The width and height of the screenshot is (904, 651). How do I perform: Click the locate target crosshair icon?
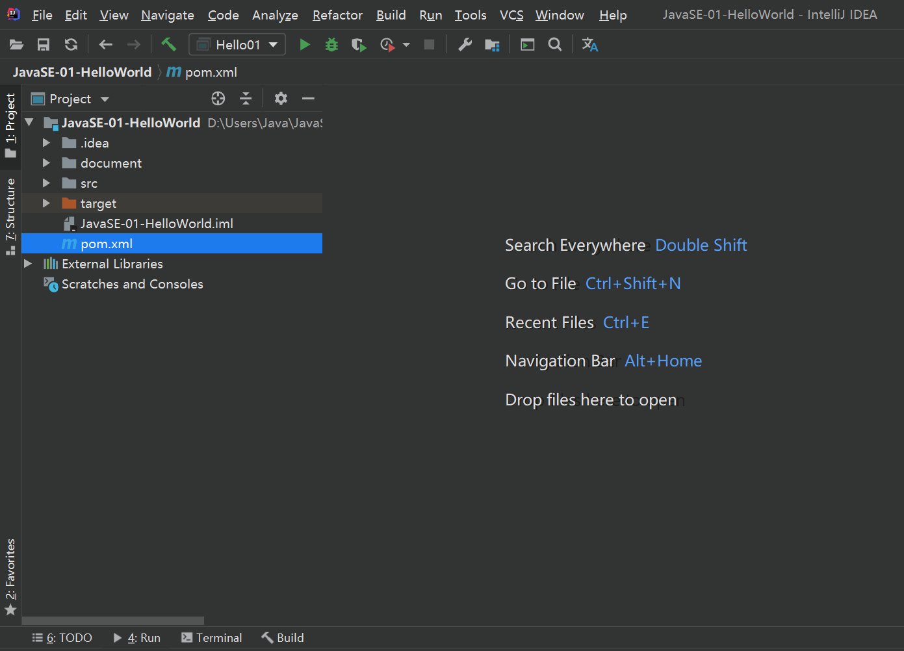point(218,99)
